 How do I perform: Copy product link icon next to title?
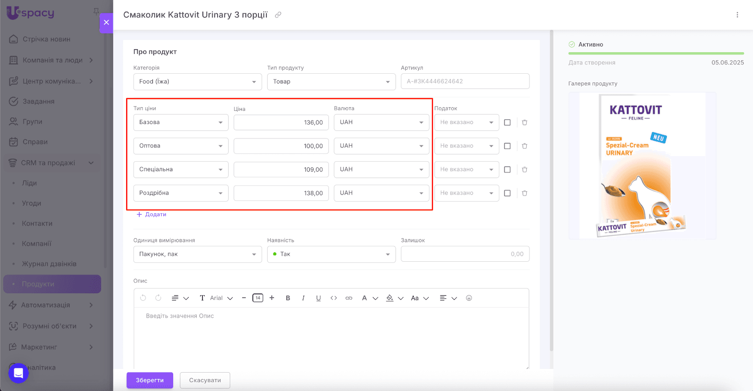click(x=278, y=15)
